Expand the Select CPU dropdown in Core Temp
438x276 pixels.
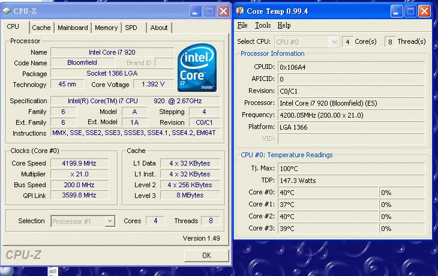tap(334, 42)
